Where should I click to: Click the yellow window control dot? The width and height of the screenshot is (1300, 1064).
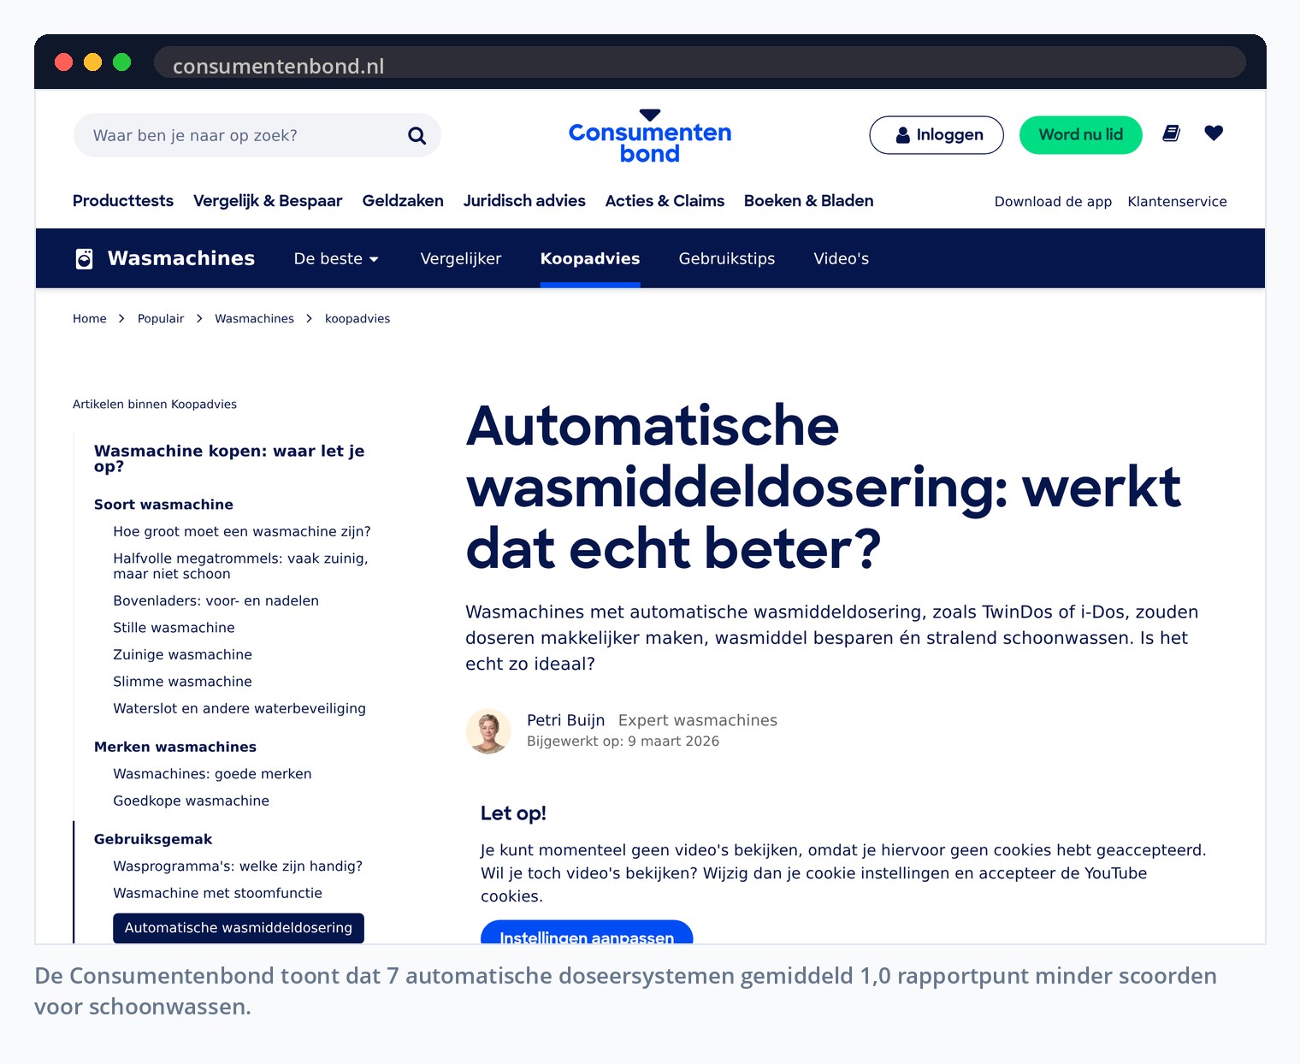tap(93, 62)
